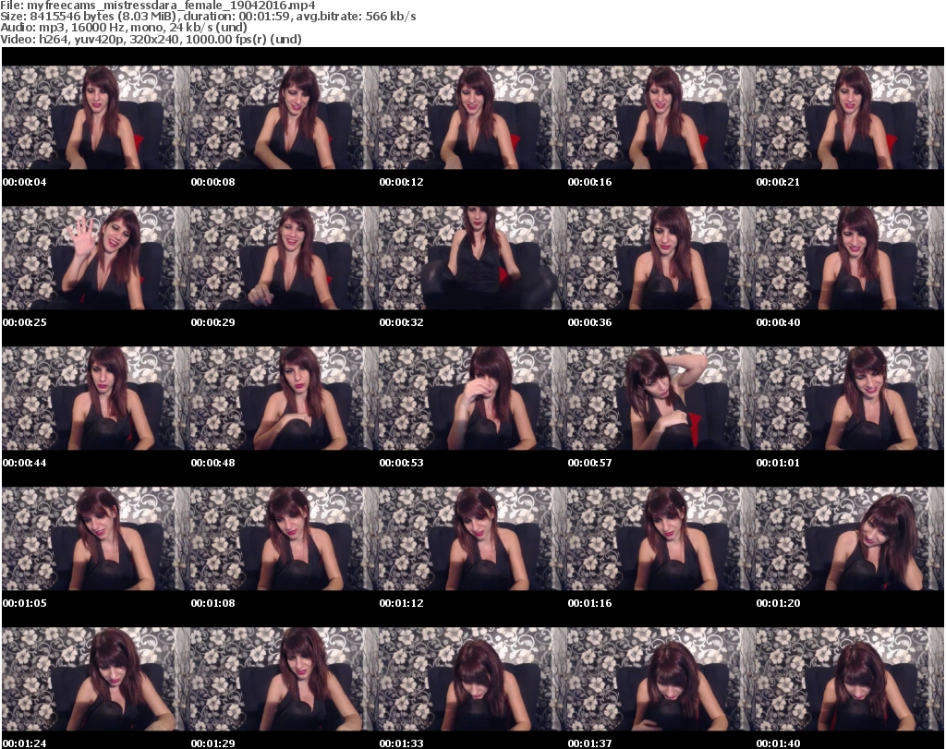Select the frame thumbnail at 00:01:05
This screenshot has width=946, height=749.
coord(96,538)
